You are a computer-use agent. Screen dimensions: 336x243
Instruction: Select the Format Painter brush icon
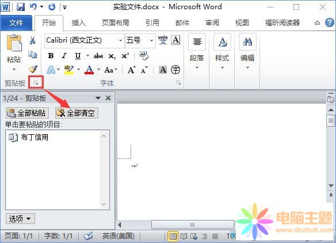tap(33, 69)
